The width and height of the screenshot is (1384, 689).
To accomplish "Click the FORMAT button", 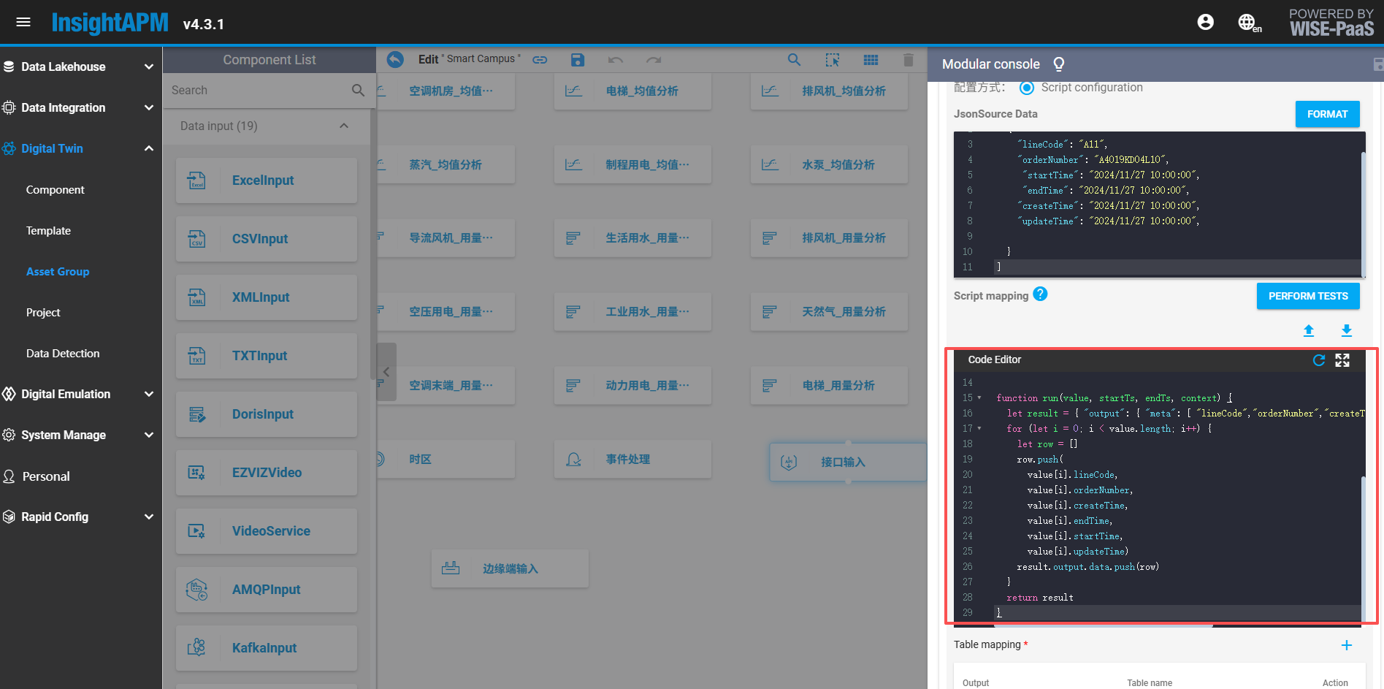I will click(1327, 114).
